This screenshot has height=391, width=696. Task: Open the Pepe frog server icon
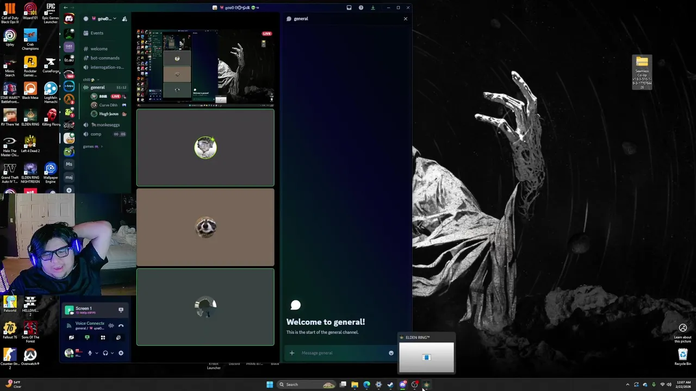click(x=69, y=152)
